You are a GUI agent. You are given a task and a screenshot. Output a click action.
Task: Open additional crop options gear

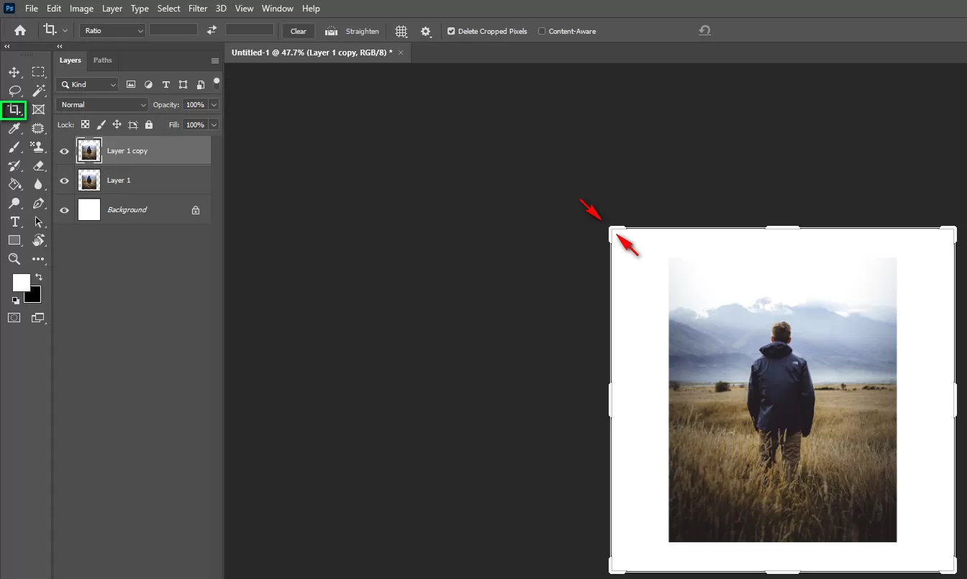[x=426, y=31]
